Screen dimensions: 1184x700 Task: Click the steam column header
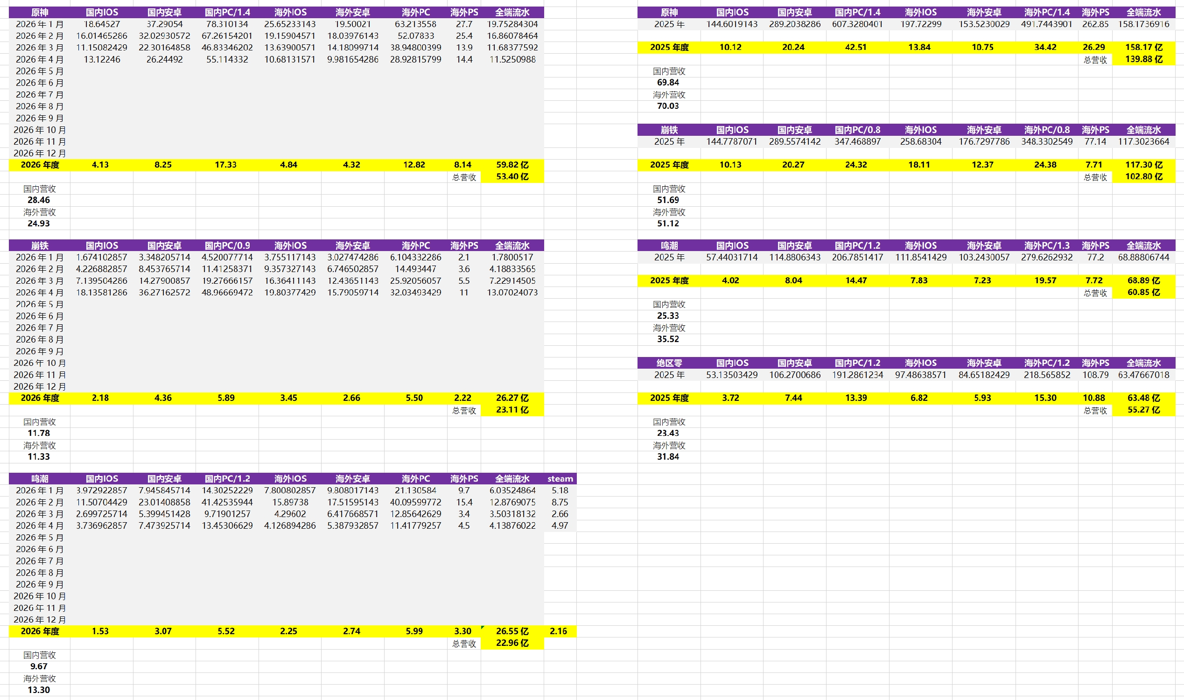click(x=560, y=479)
